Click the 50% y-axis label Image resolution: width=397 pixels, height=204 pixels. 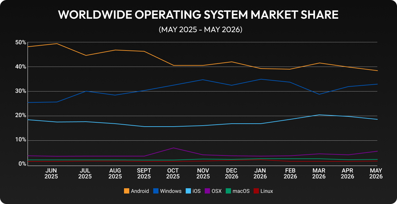[x=20, y=43]
